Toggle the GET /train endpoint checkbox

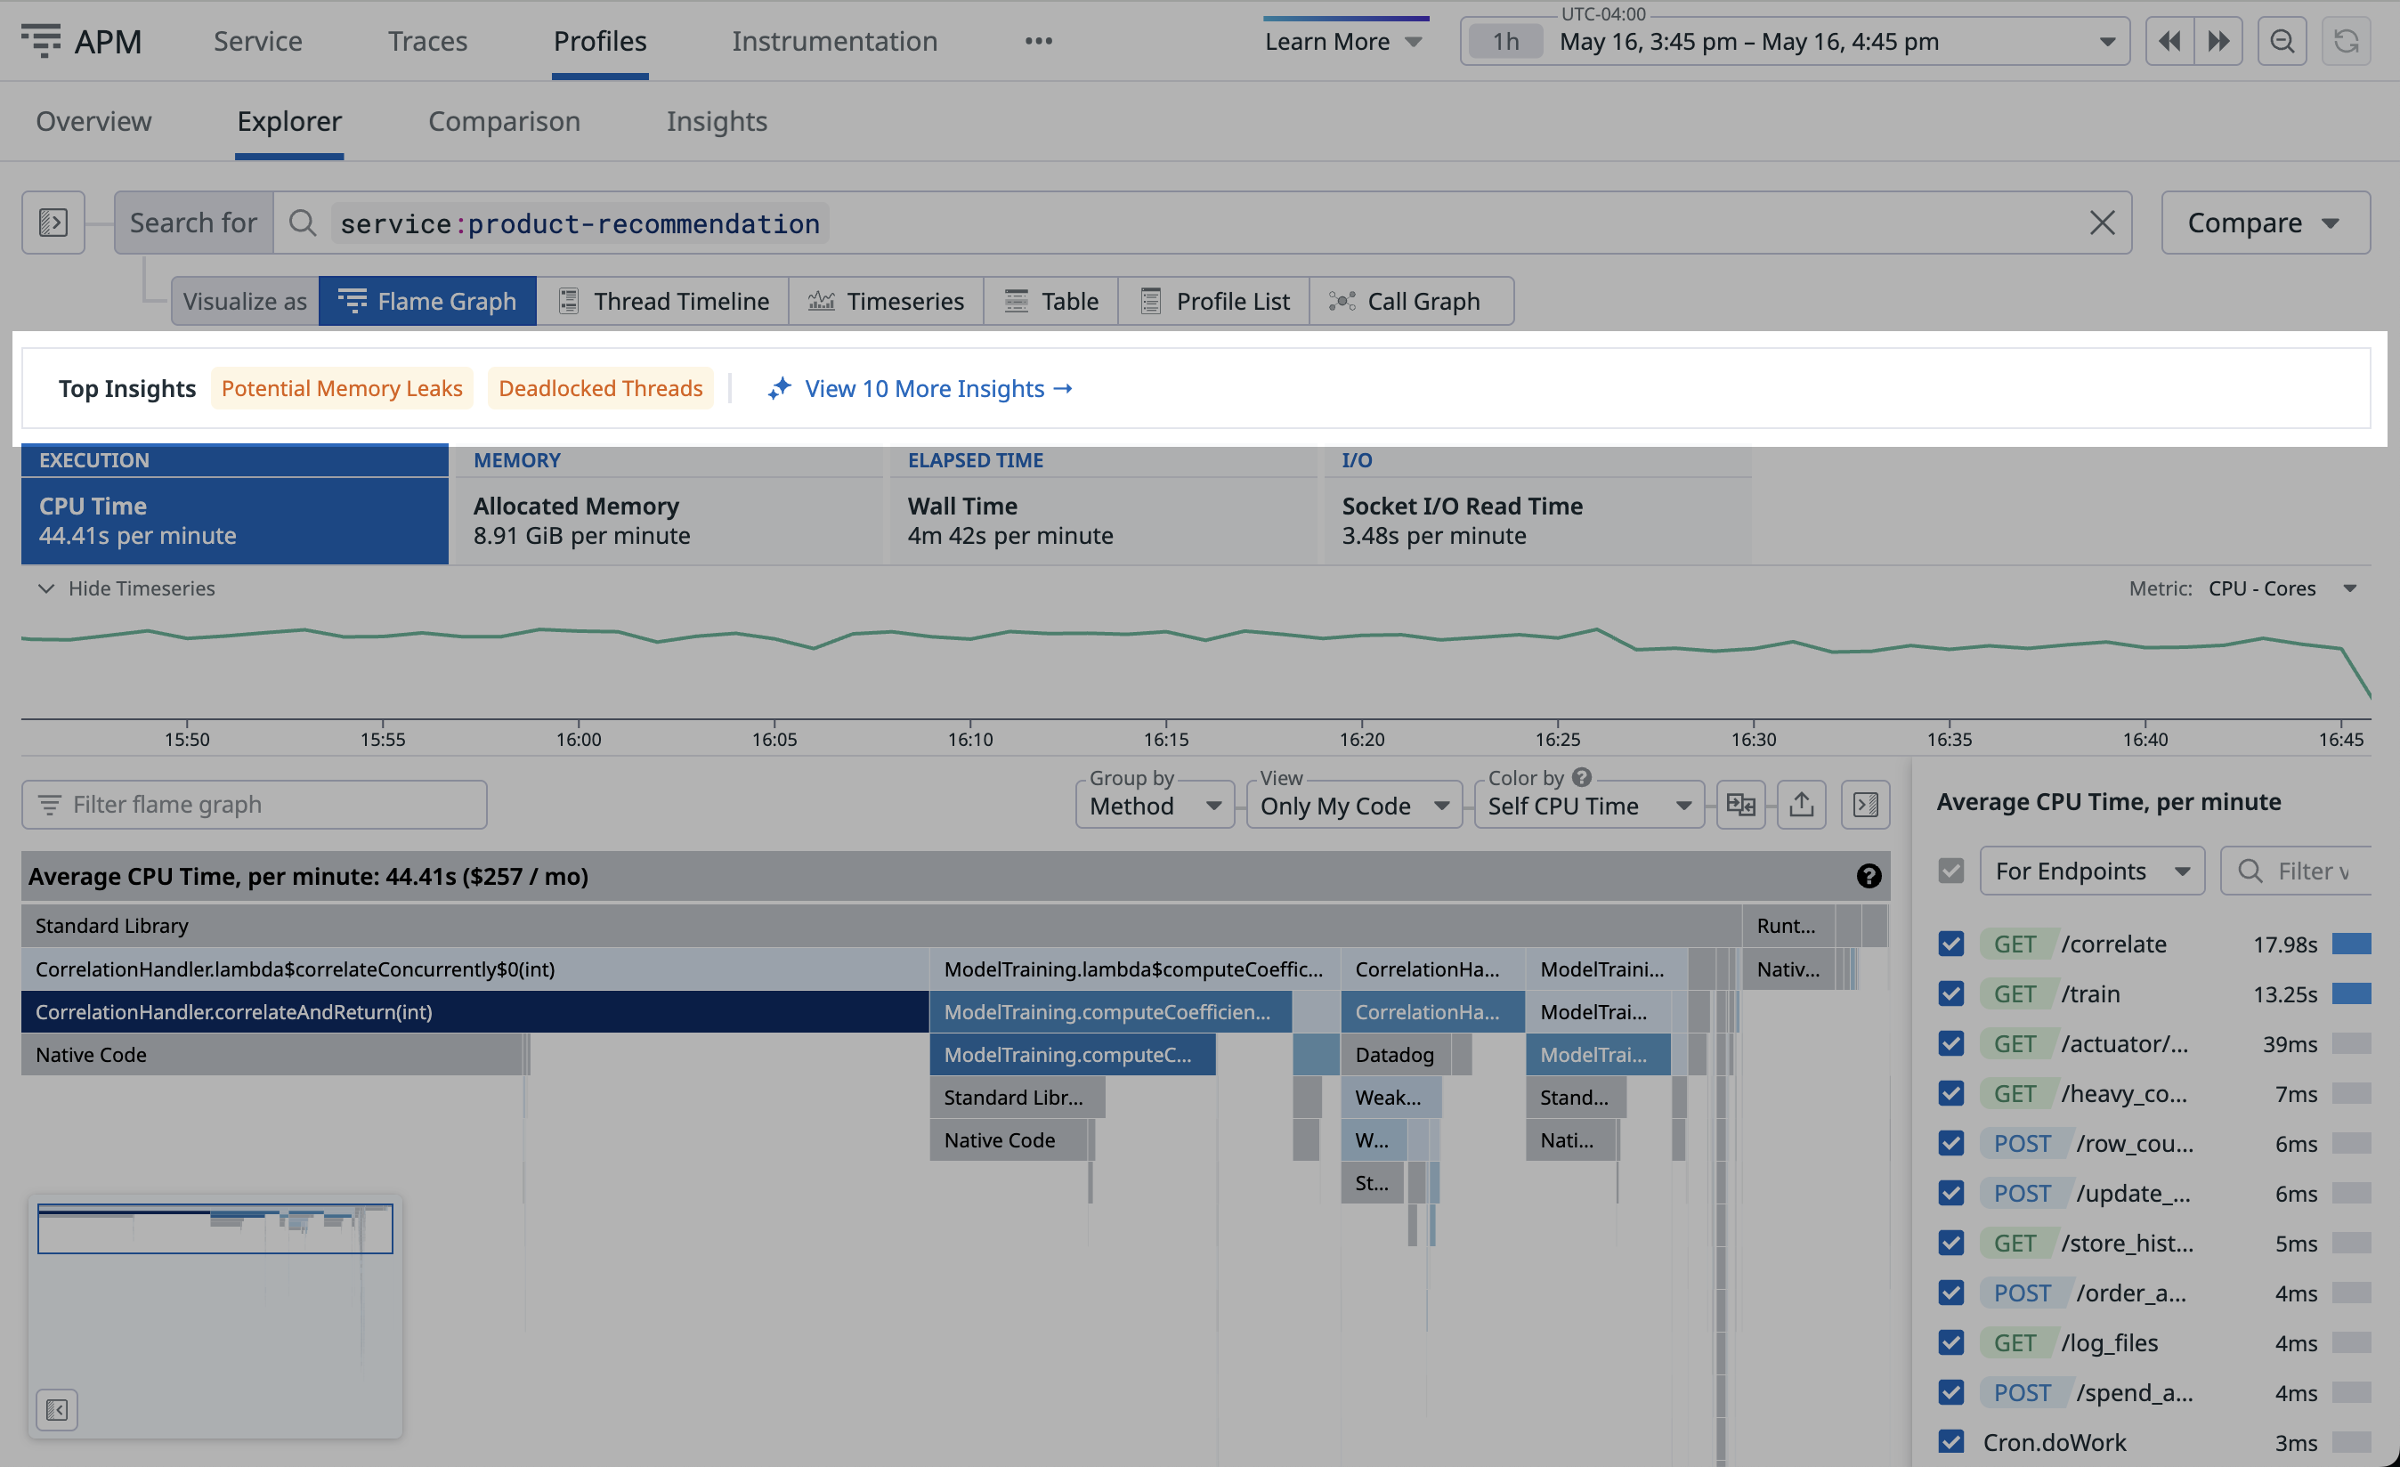click(1950, 993)
